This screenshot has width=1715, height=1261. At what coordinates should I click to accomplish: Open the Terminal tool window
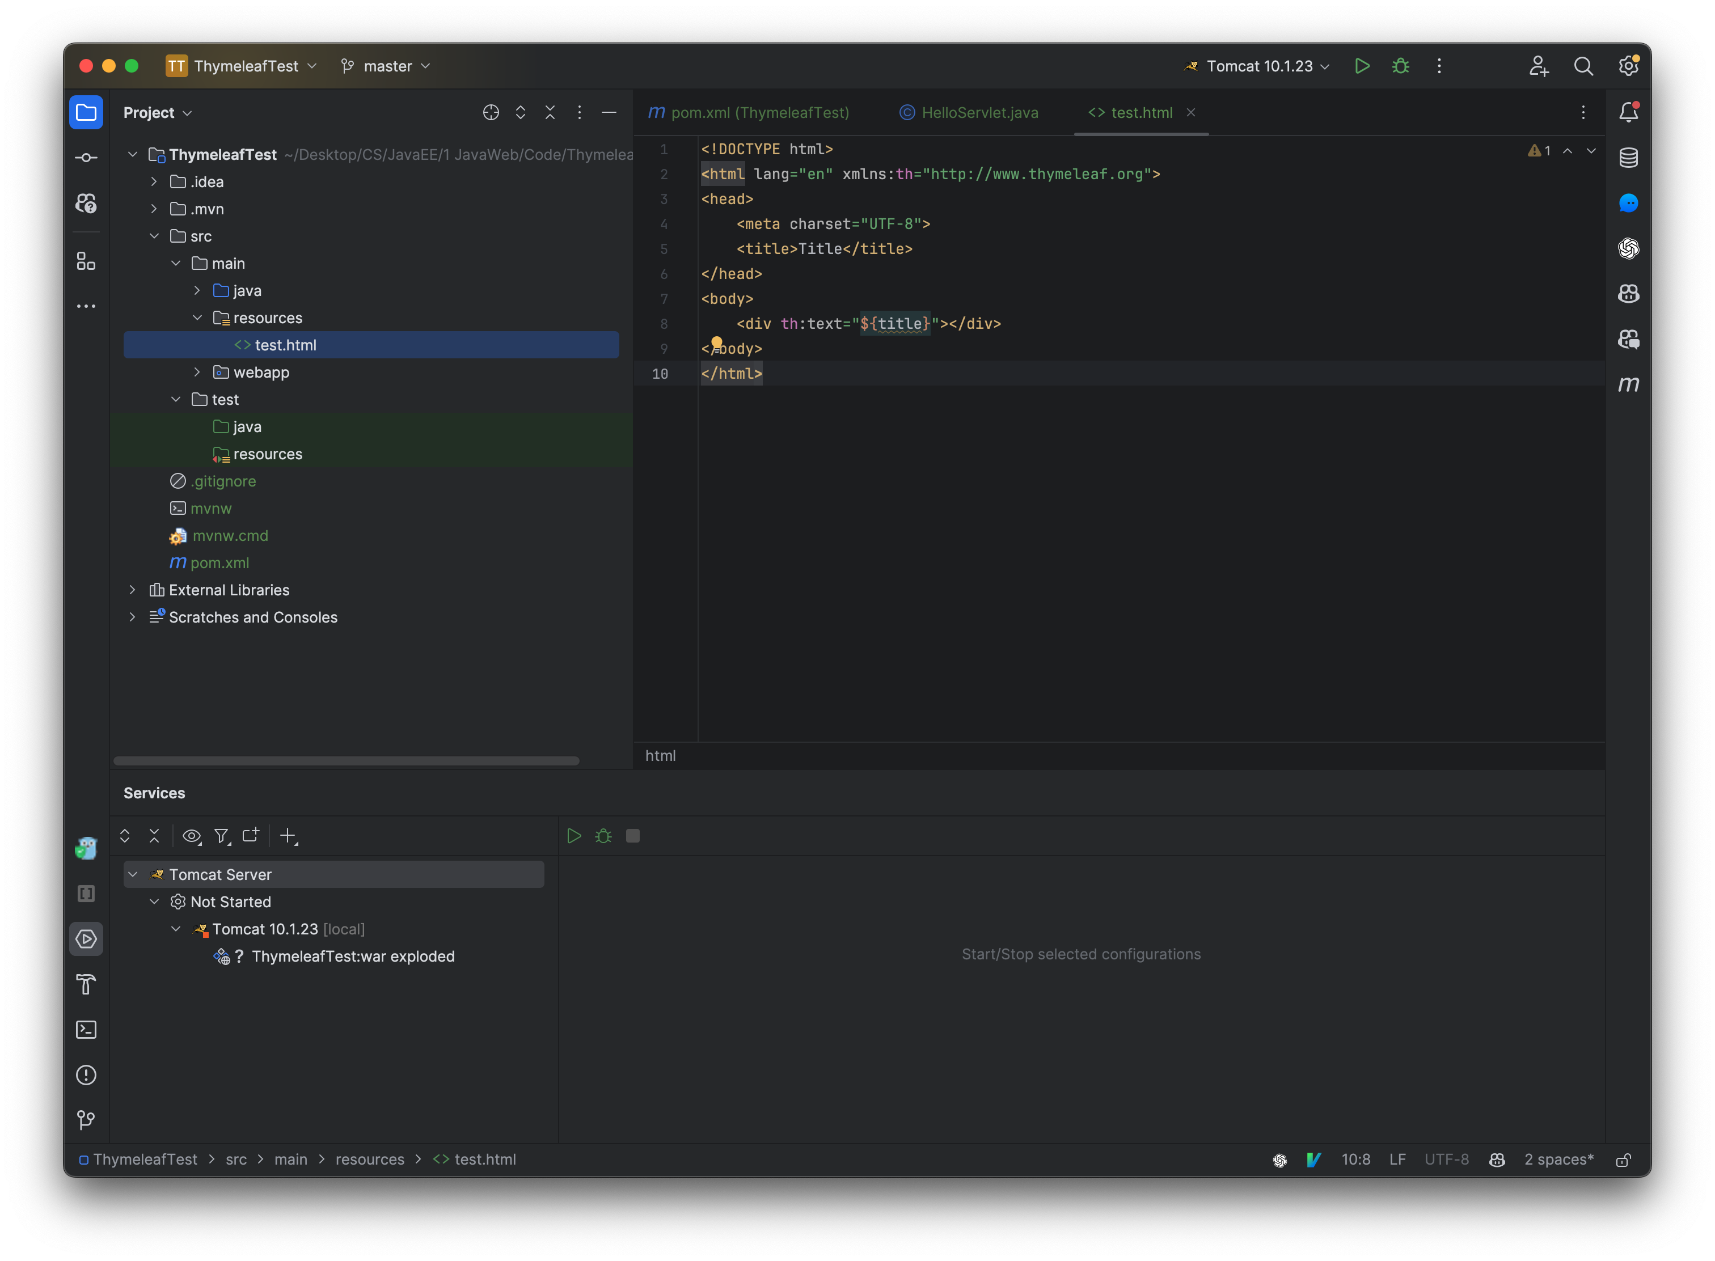[86, 1030]
